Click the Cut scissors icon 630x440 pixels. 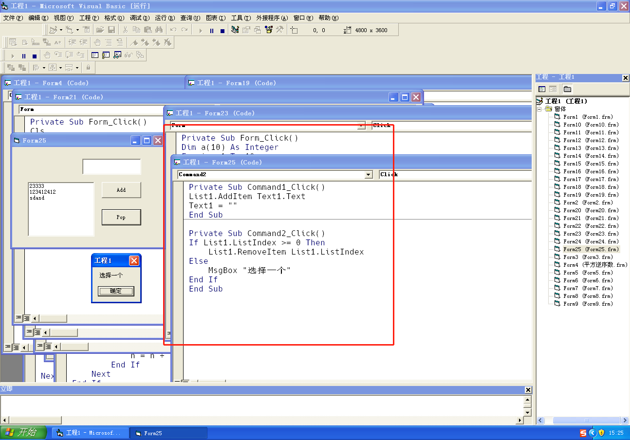[125, 30]
